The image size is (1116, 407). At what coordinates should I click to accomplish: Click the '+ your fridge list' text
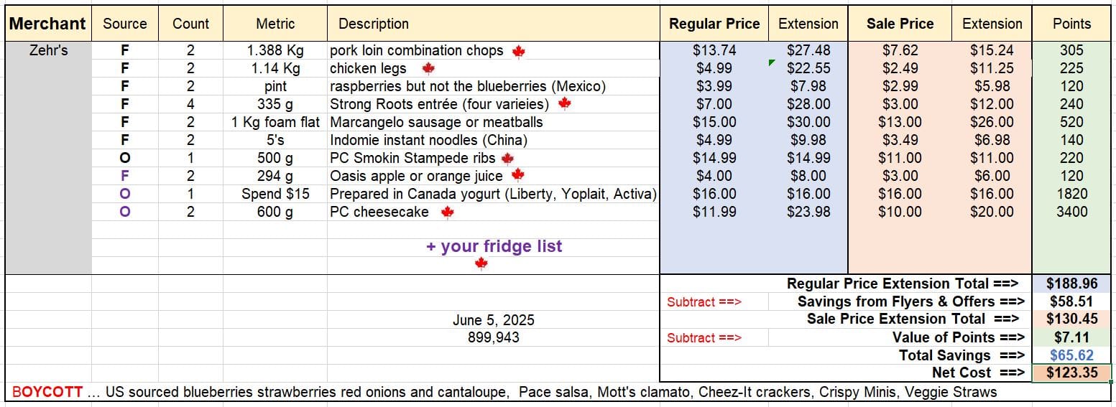(x=494, y=246)
